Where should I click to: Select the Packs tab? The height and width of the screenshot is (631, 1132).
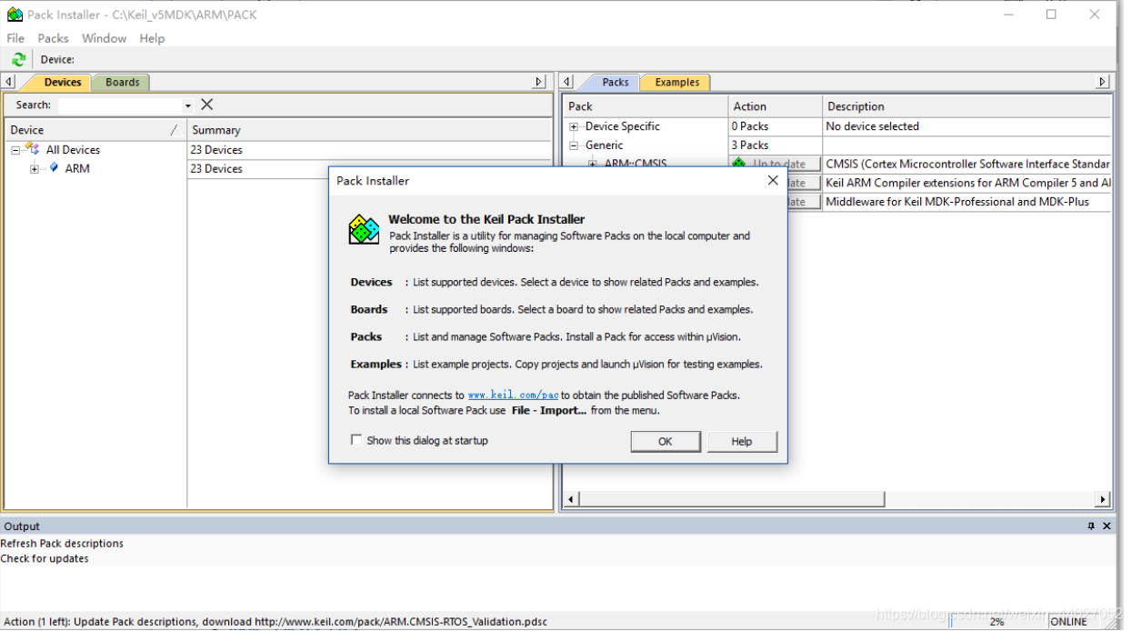tap(615, 82)
